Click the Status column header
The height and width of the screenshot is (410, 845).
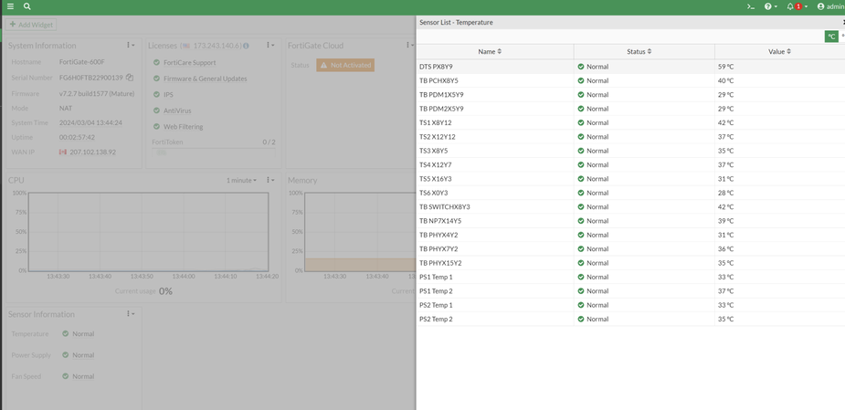pyautogui.click(x=637, y=52)
